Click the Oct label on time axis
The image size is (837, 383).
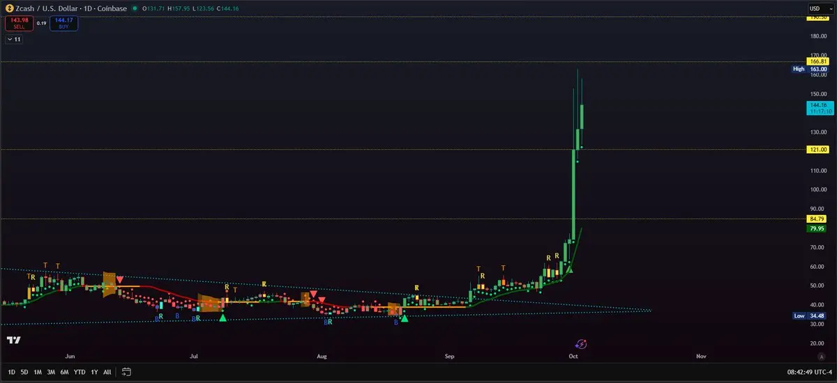pos(573,356)
